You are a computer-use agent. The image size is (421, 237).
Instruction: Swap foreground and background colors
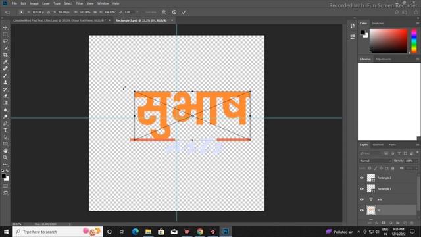pyautogui.click(x=7, y=171)
